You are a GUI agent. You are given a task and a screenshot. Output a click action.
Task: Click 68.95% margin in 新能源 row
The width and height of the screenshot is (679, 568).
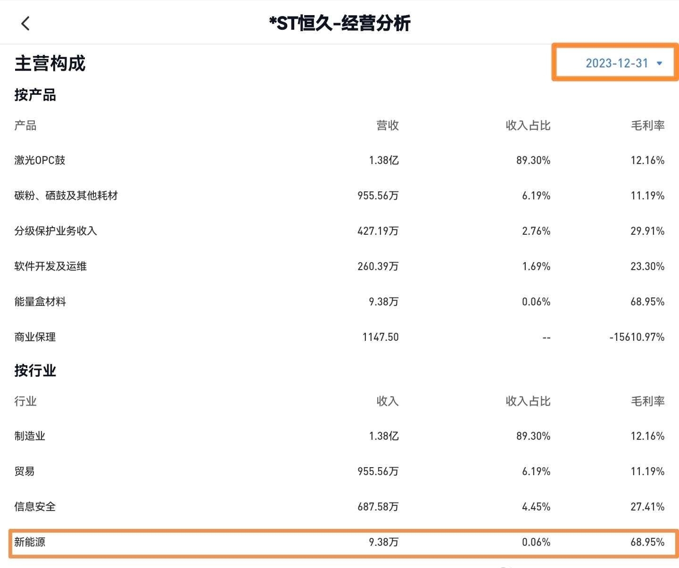647,542
